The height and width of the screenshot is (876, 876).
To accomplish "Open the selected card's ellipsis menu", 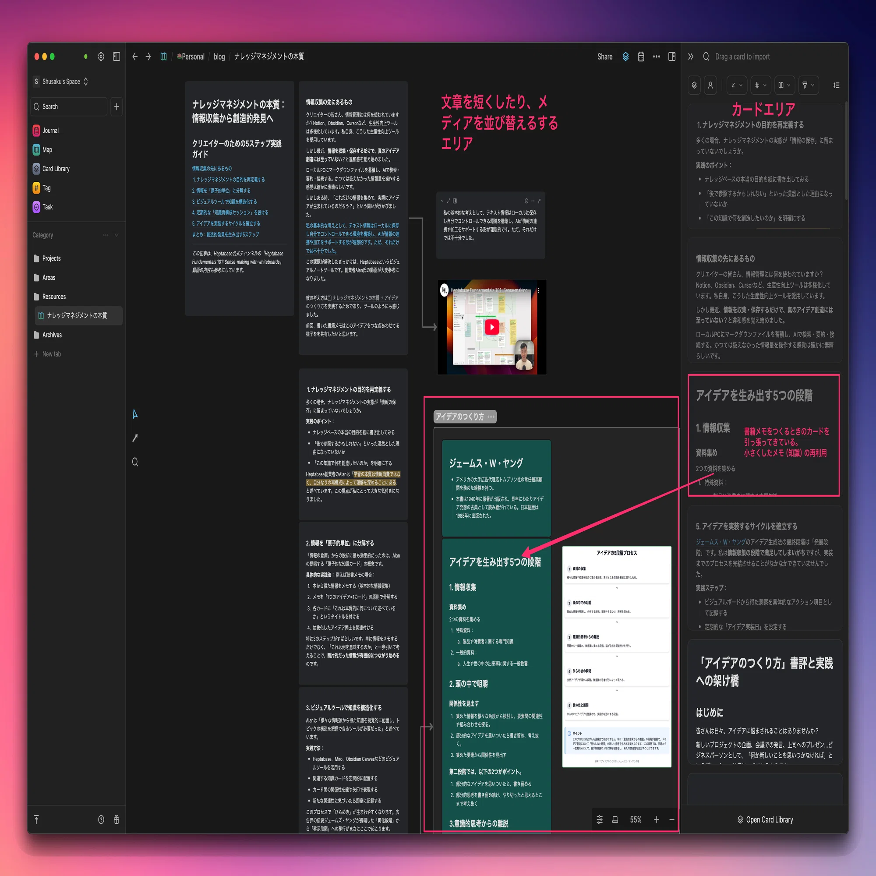I will [533, 201].
